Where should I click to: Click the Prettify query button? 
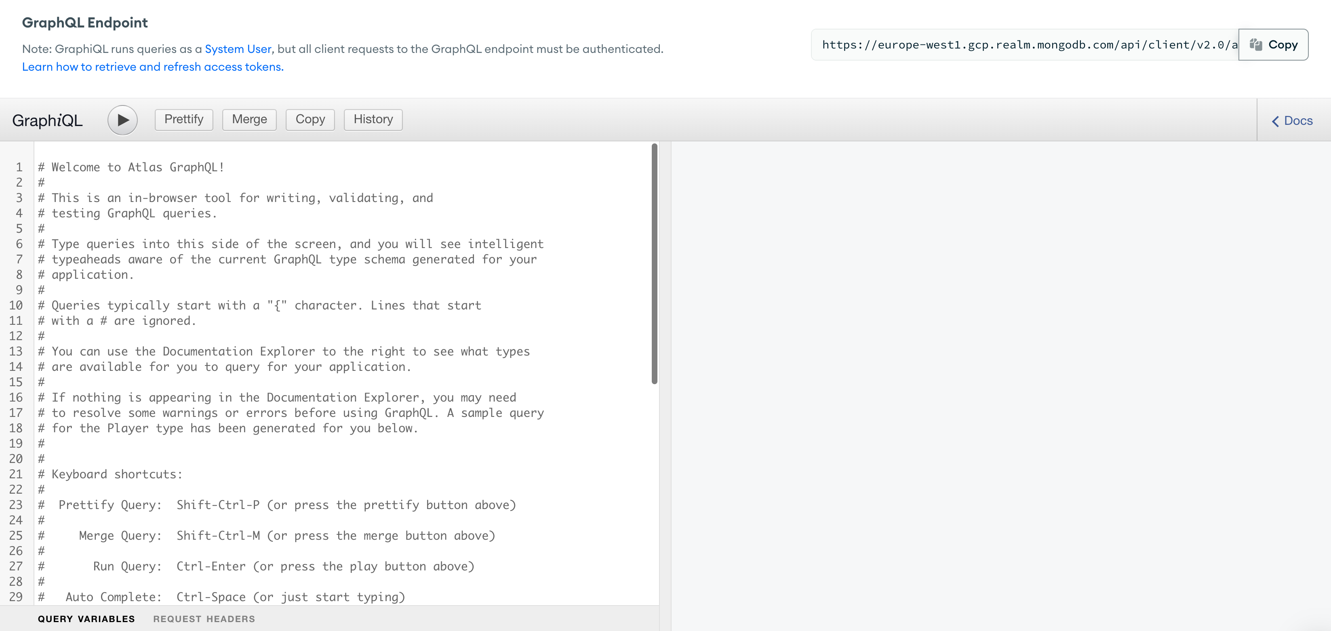(x=184, y=119)
